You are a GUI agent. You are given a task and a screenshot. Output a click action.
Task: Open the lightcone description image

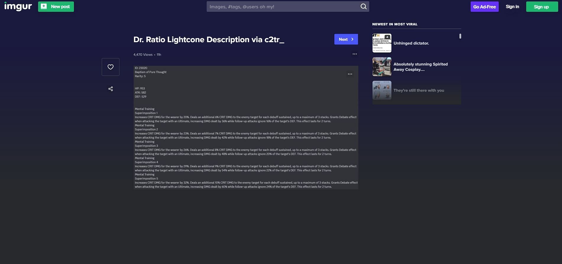(x=246, y=127)
